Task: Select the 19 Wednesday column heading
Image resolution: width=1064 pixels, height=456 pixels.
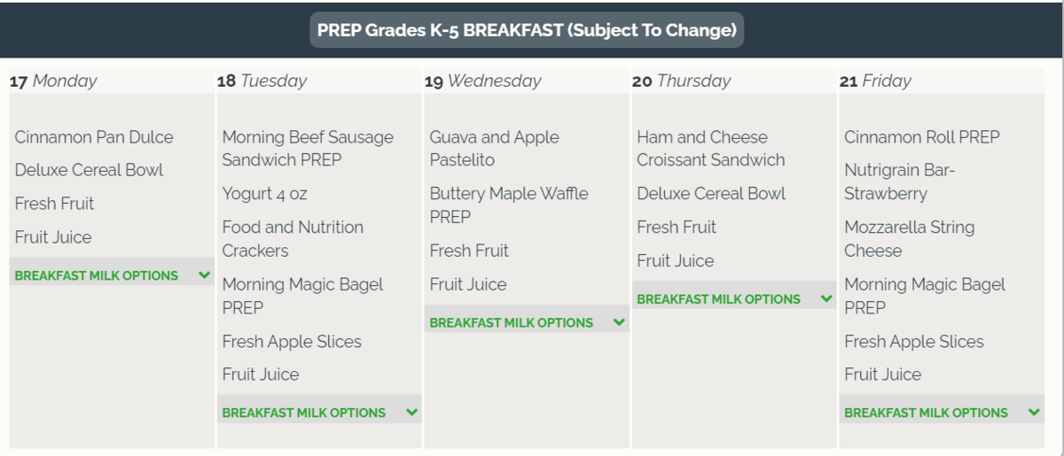Action: pos(482,81)
